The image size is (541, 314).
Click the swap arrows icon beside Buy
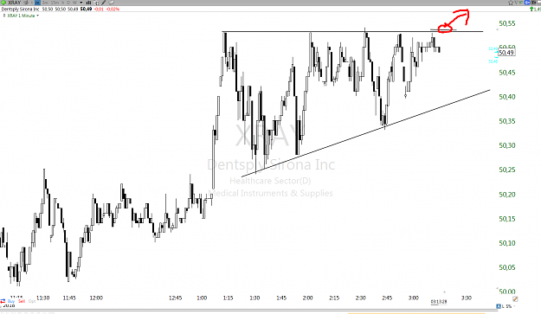pos(3,301)
